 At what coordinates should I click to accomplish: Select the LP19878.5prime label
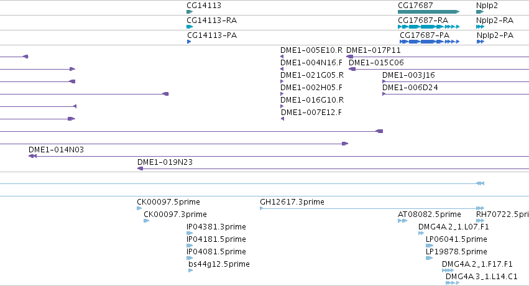pos(456,252)
